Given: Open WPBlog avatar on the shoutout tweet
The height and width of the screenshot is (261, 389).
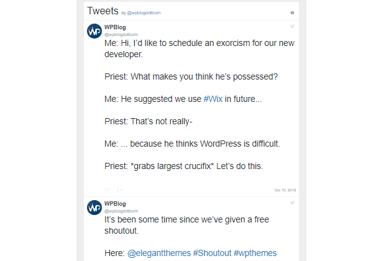Looking at the screenshot, I should [x=94, y=208].
